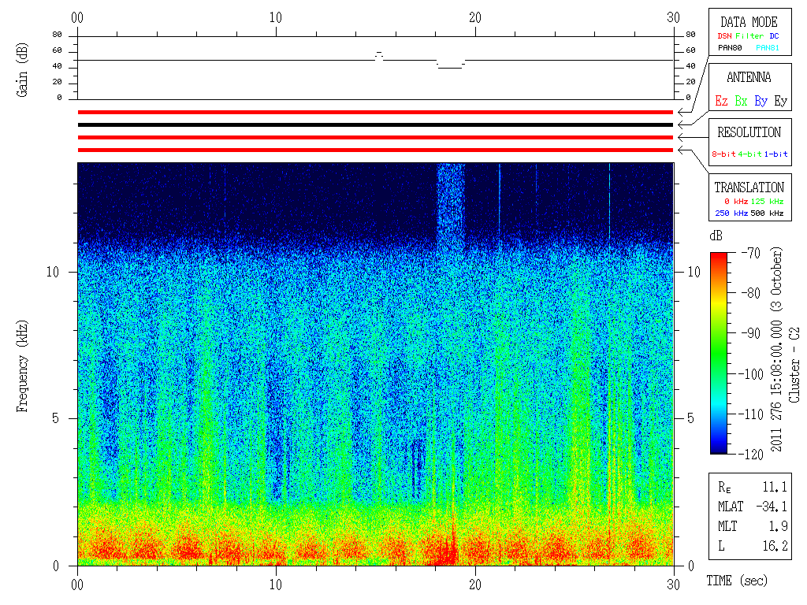Select the red Ez antenna label
Image resolution: width=807 pixels, height=605 pixels.
pos(721,101)
